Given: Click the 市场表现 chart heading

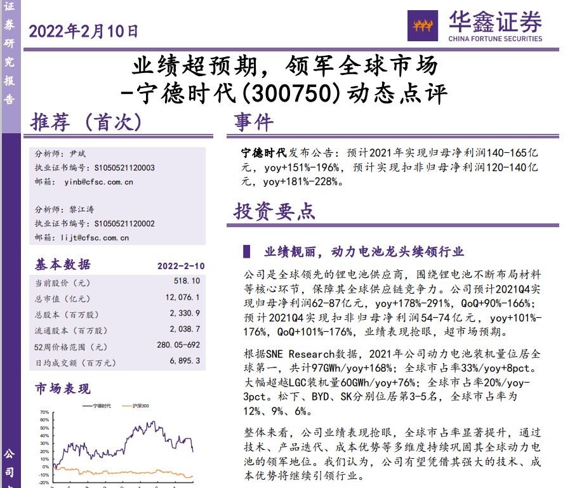Looking at the screenshot, I should [62, 388].
